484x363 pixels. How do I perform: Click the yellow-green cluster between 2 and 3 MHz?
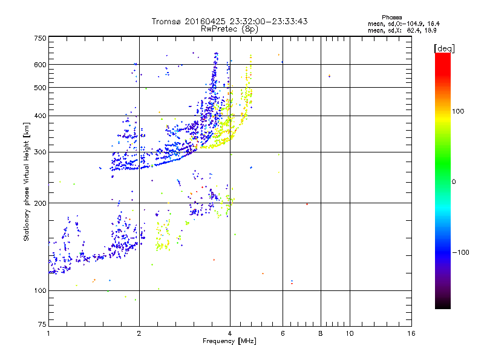(x=163, y=236)
